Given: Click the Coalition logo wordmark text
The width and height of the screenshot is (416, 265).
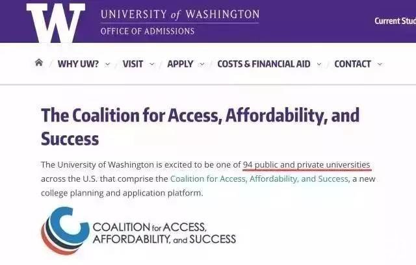Looking at the screenshot, I should pyautogui.click(x=164, y=233).
